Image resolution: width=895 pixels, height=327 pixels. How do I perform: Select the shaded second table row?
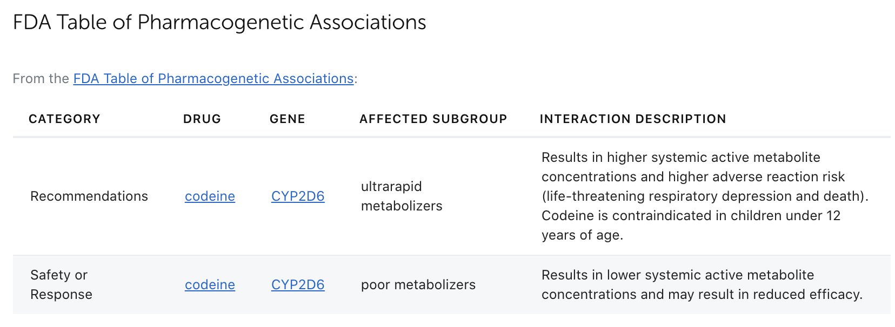point(447,284)
